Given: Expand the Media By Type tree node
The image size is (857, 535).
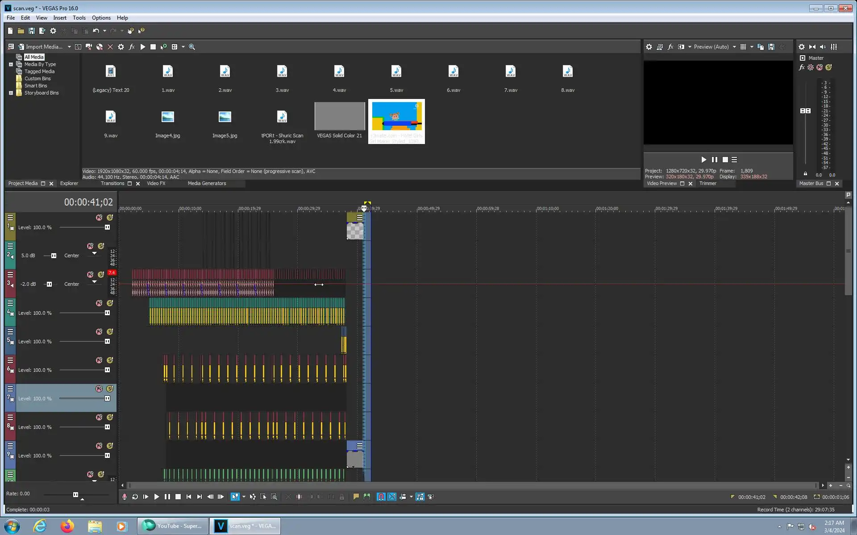Looking at the screenshot, I should (x=11, y=64).
